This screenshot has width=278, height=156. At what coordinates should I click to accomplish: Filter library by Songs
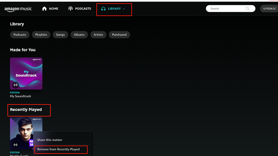tap(60, 35)
